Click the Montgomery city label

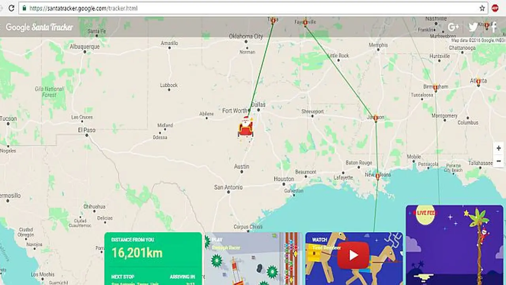(x=445, y=116)
